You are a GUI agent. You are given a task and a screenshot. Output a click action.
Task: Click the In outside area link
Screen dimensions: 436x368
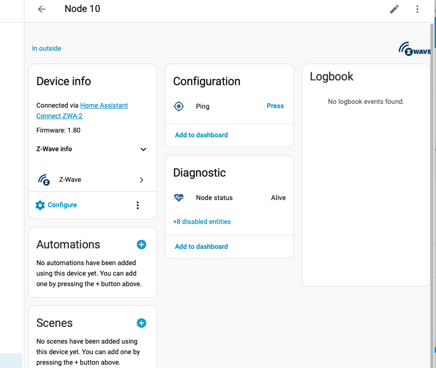(46, 48)
